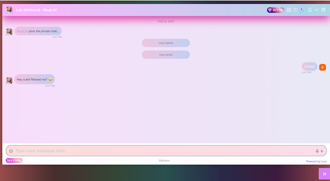Click the 'Hi there' message bubble
Viewport: 330px width, 181px height.
(310, 66)
